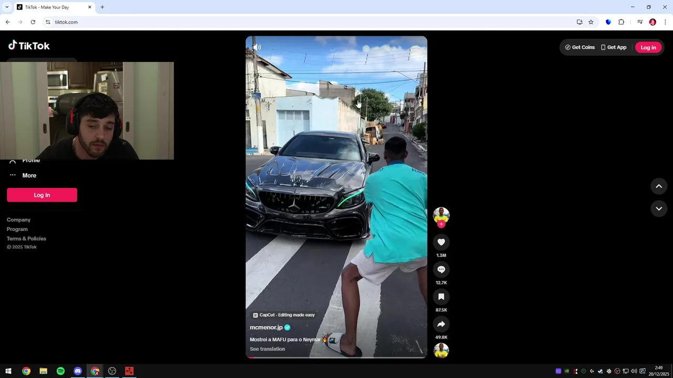Share the video with the arrow icon
Screen dimensions: 673x378
(441, 324)
